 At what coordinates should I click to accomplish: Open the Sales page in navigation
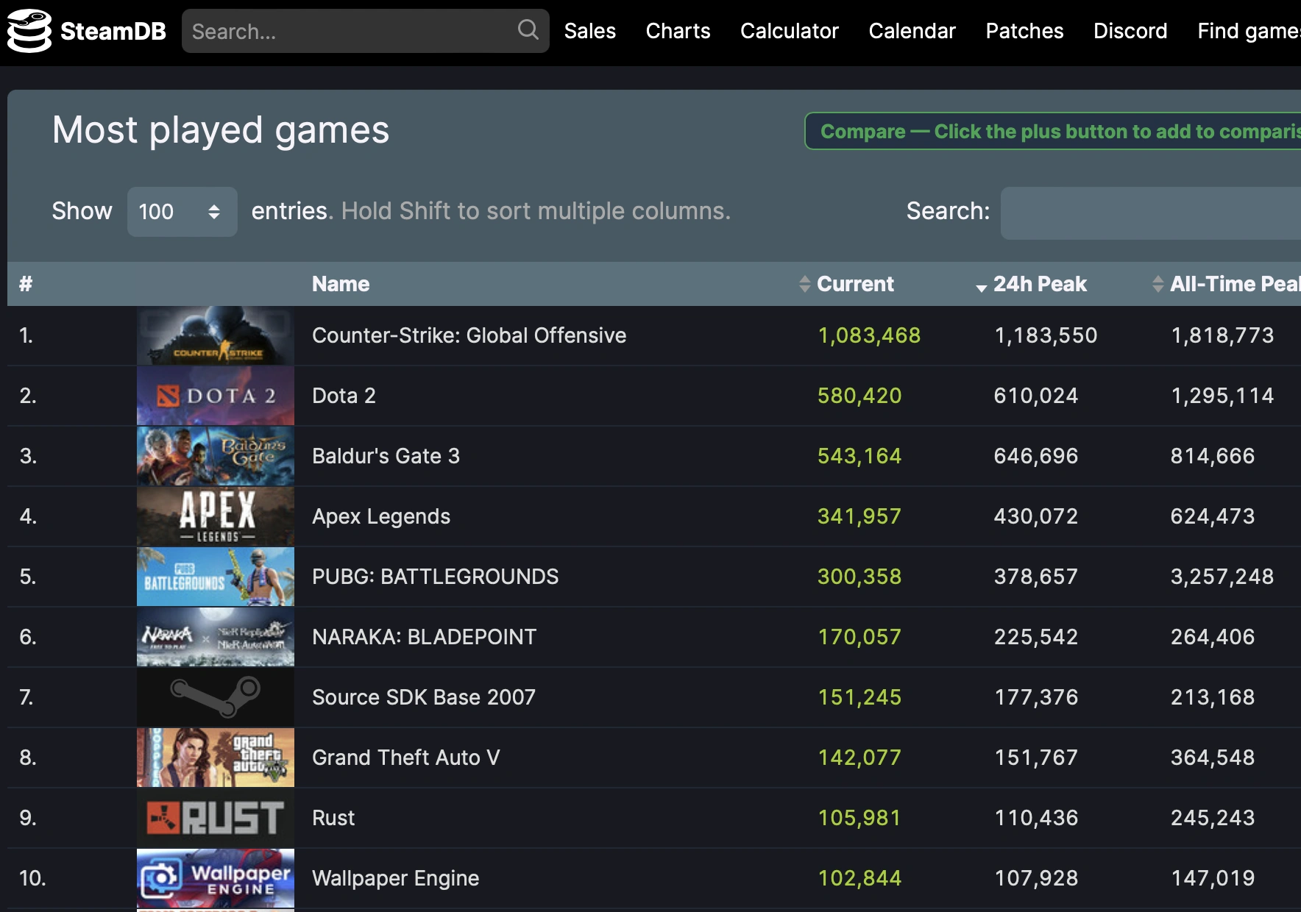click(590, 31)
